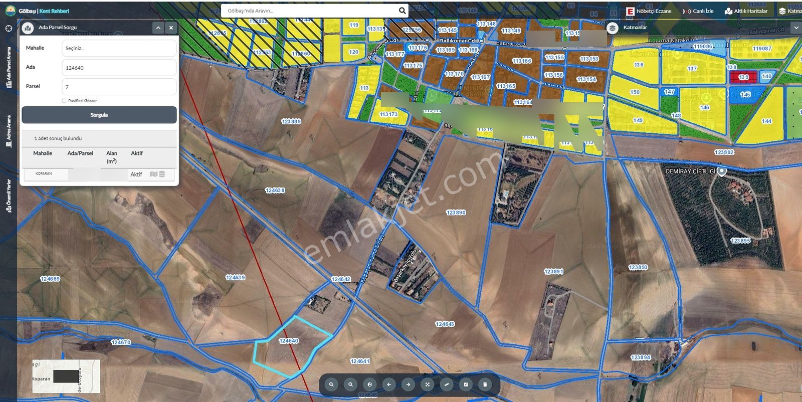Click the fullscreen expand arrows button
The width and height of the screenshot is (802, 402).
[428, 384]
